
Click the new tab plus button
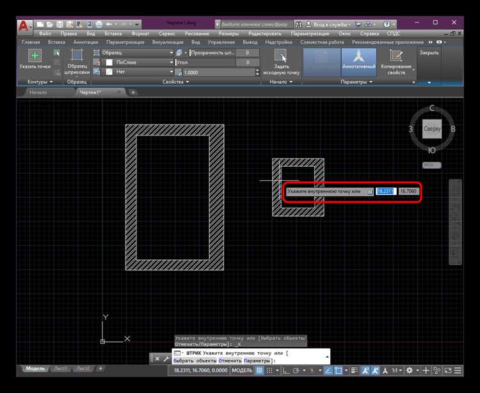(x=133, y=92)
